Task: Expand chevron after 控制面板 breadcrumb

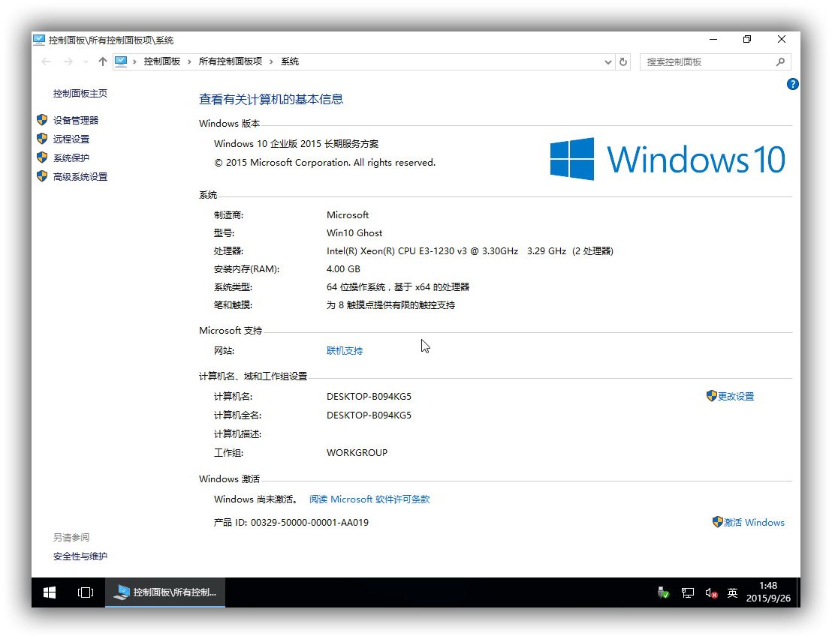Action: click(189, 62)
